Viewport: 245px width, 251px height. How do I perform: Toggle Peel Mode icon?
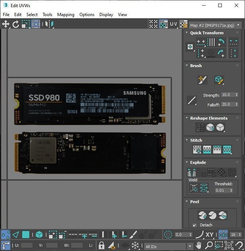point(212,215)
